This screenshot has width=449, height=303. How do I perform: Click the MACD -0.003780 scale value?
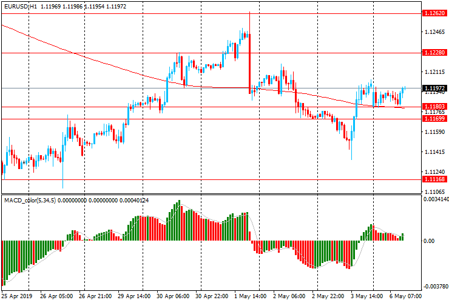tap(436, 287)
